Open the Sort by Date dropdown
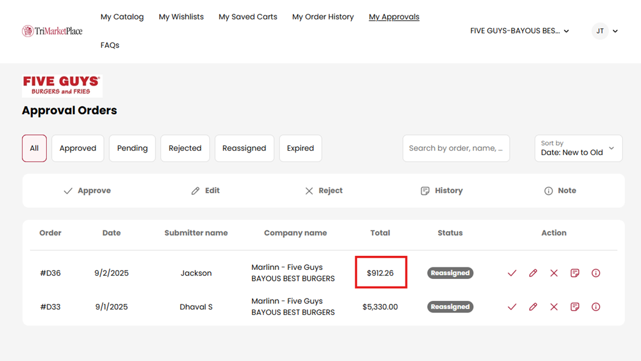 (578, 148)
